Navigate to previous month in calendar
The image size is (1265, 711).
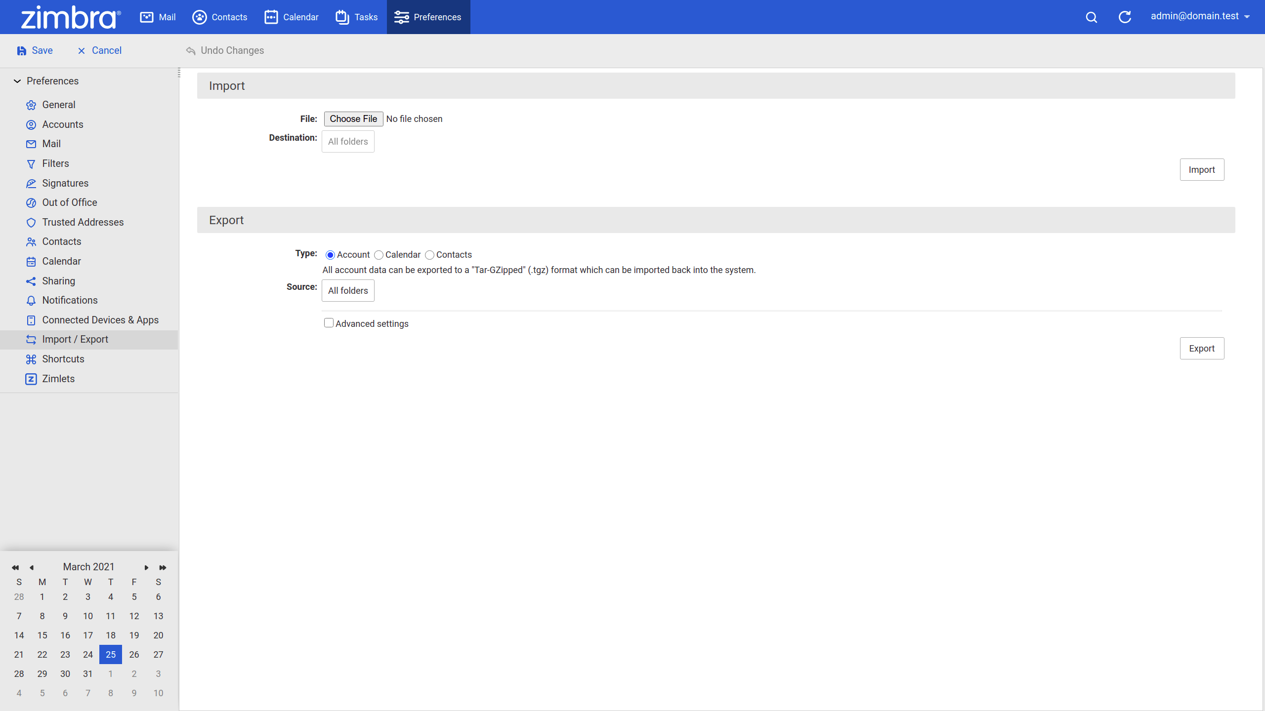pyautogui.click(x=32, y=567)
